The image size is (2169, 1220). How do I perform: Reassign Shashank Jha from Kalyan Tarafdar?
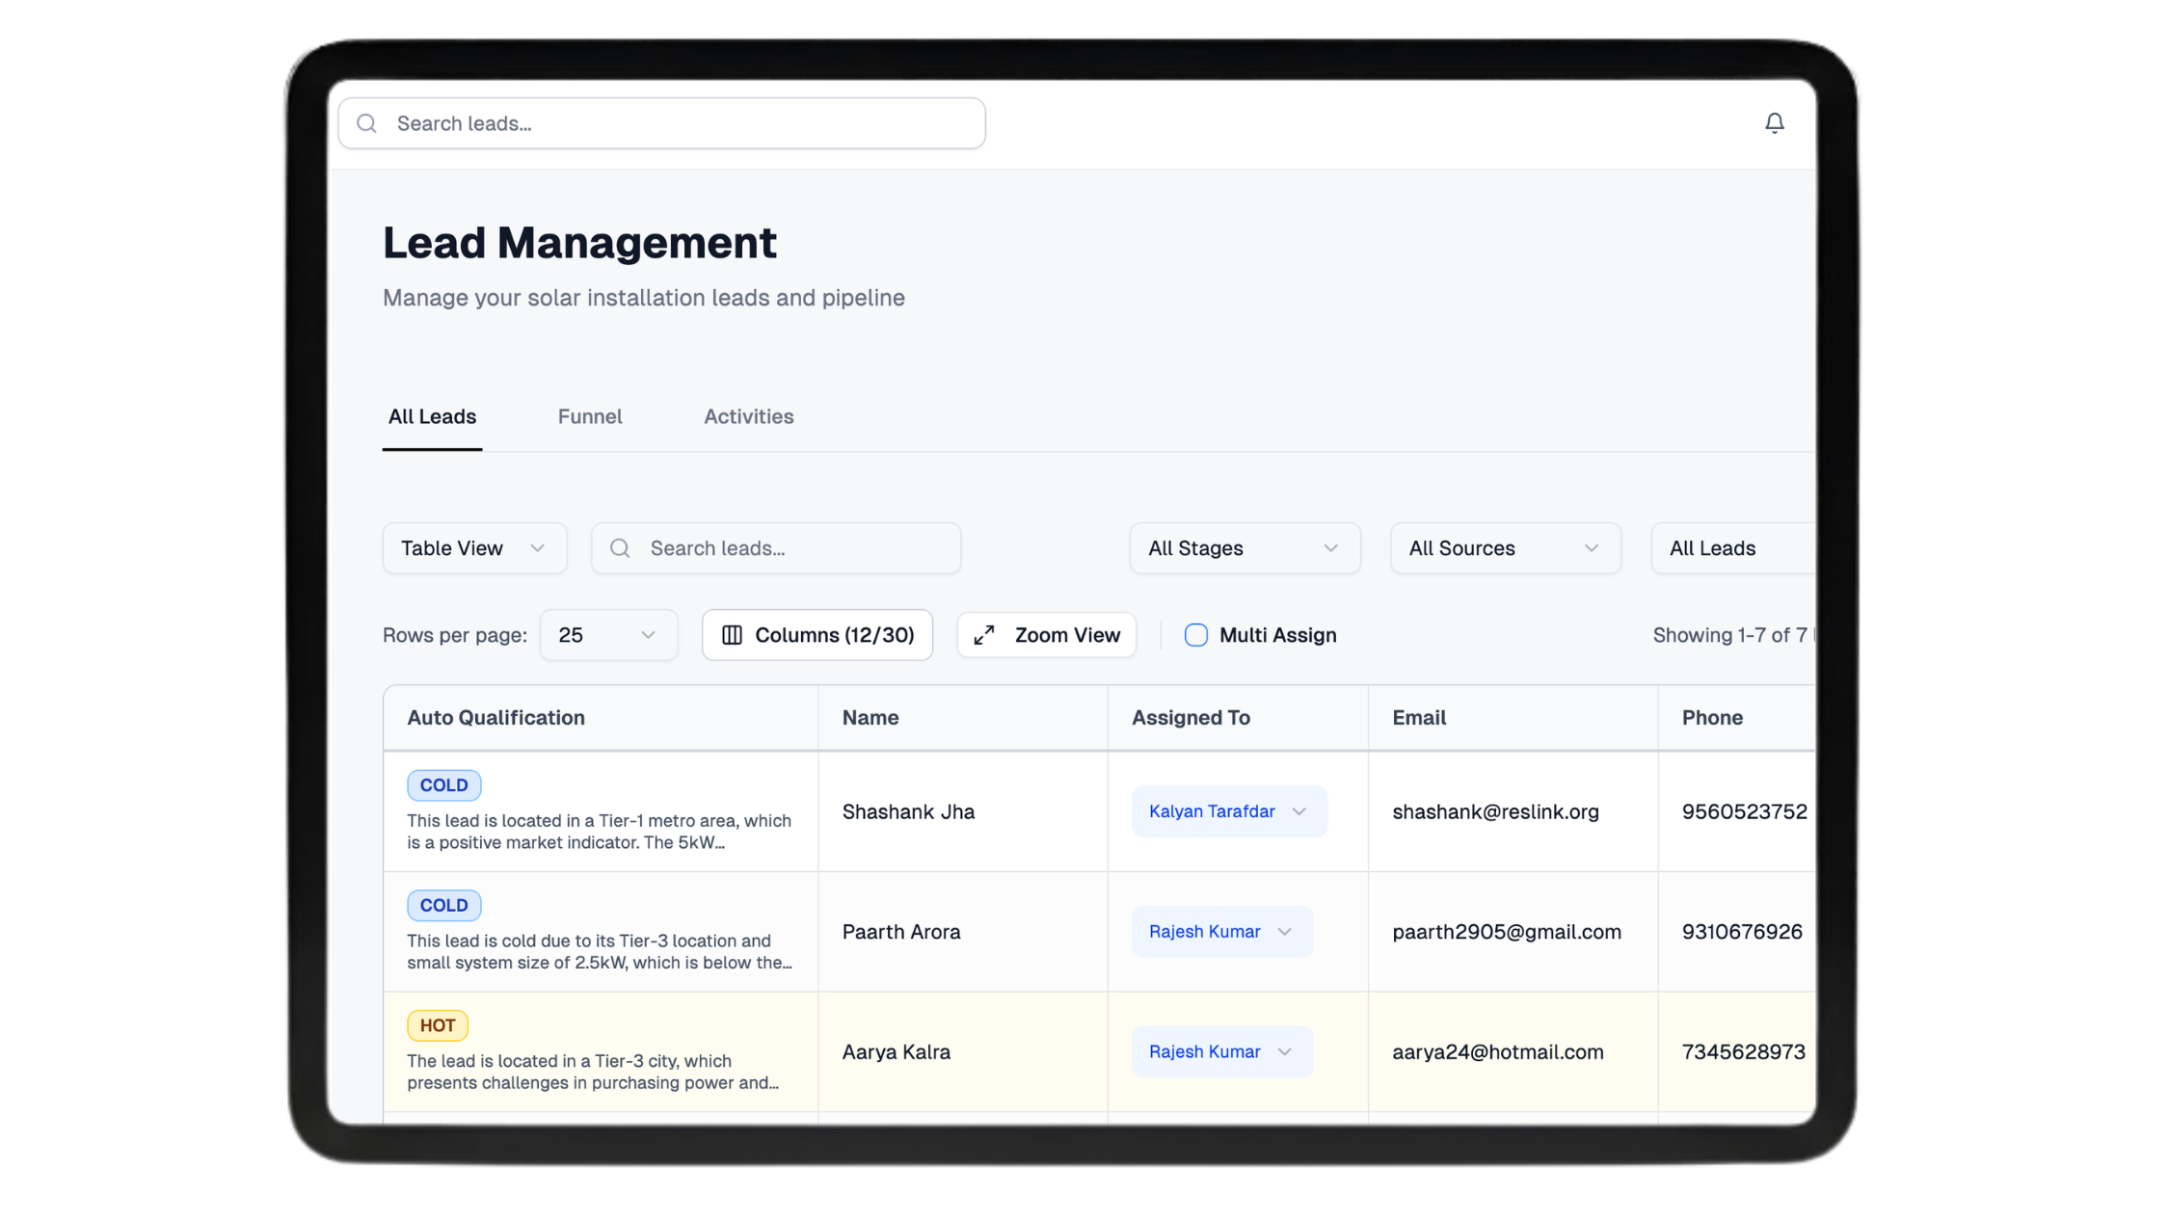click(1228, 811)
